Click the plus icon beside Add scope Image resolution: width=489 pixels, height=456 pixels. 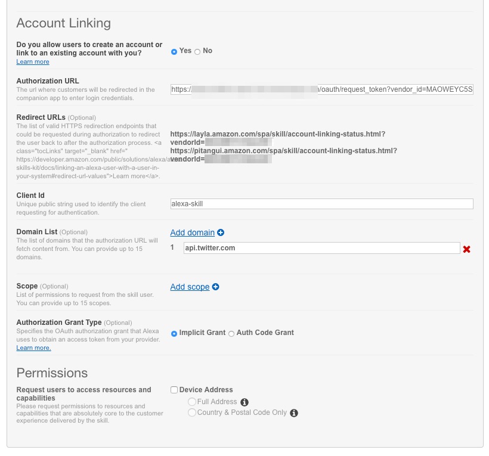click(216, 287)
